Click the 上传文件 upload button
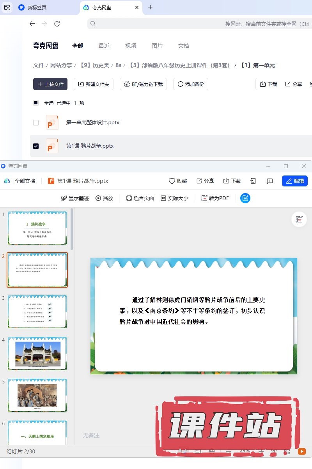The width and height of the screenshot is (312, 469). coord(50,84)
